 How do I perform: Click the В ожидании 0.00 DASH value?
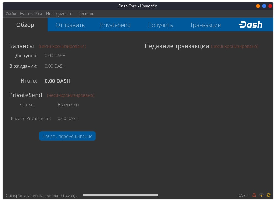click(55, 66)
